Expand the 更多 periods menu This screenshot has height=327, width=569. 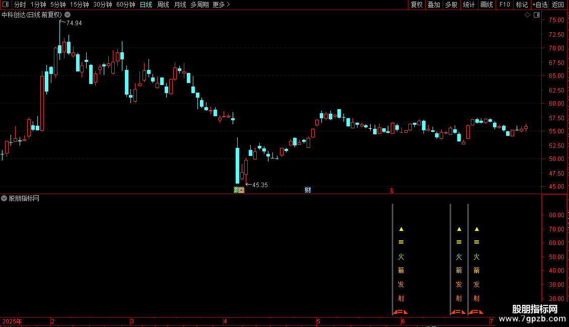[221, 5]
